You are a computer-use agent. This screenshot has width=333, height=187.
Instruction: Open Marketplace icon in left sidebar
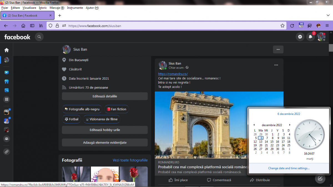6,82
